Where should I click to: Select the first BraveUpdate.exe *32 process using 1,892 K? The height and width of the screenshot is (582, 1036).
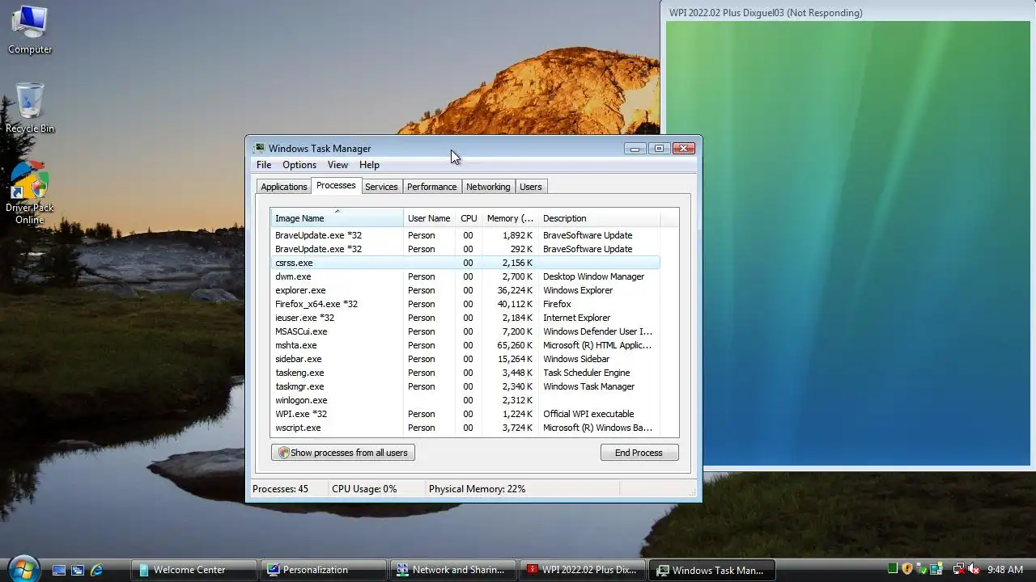[x=465, y=235]
